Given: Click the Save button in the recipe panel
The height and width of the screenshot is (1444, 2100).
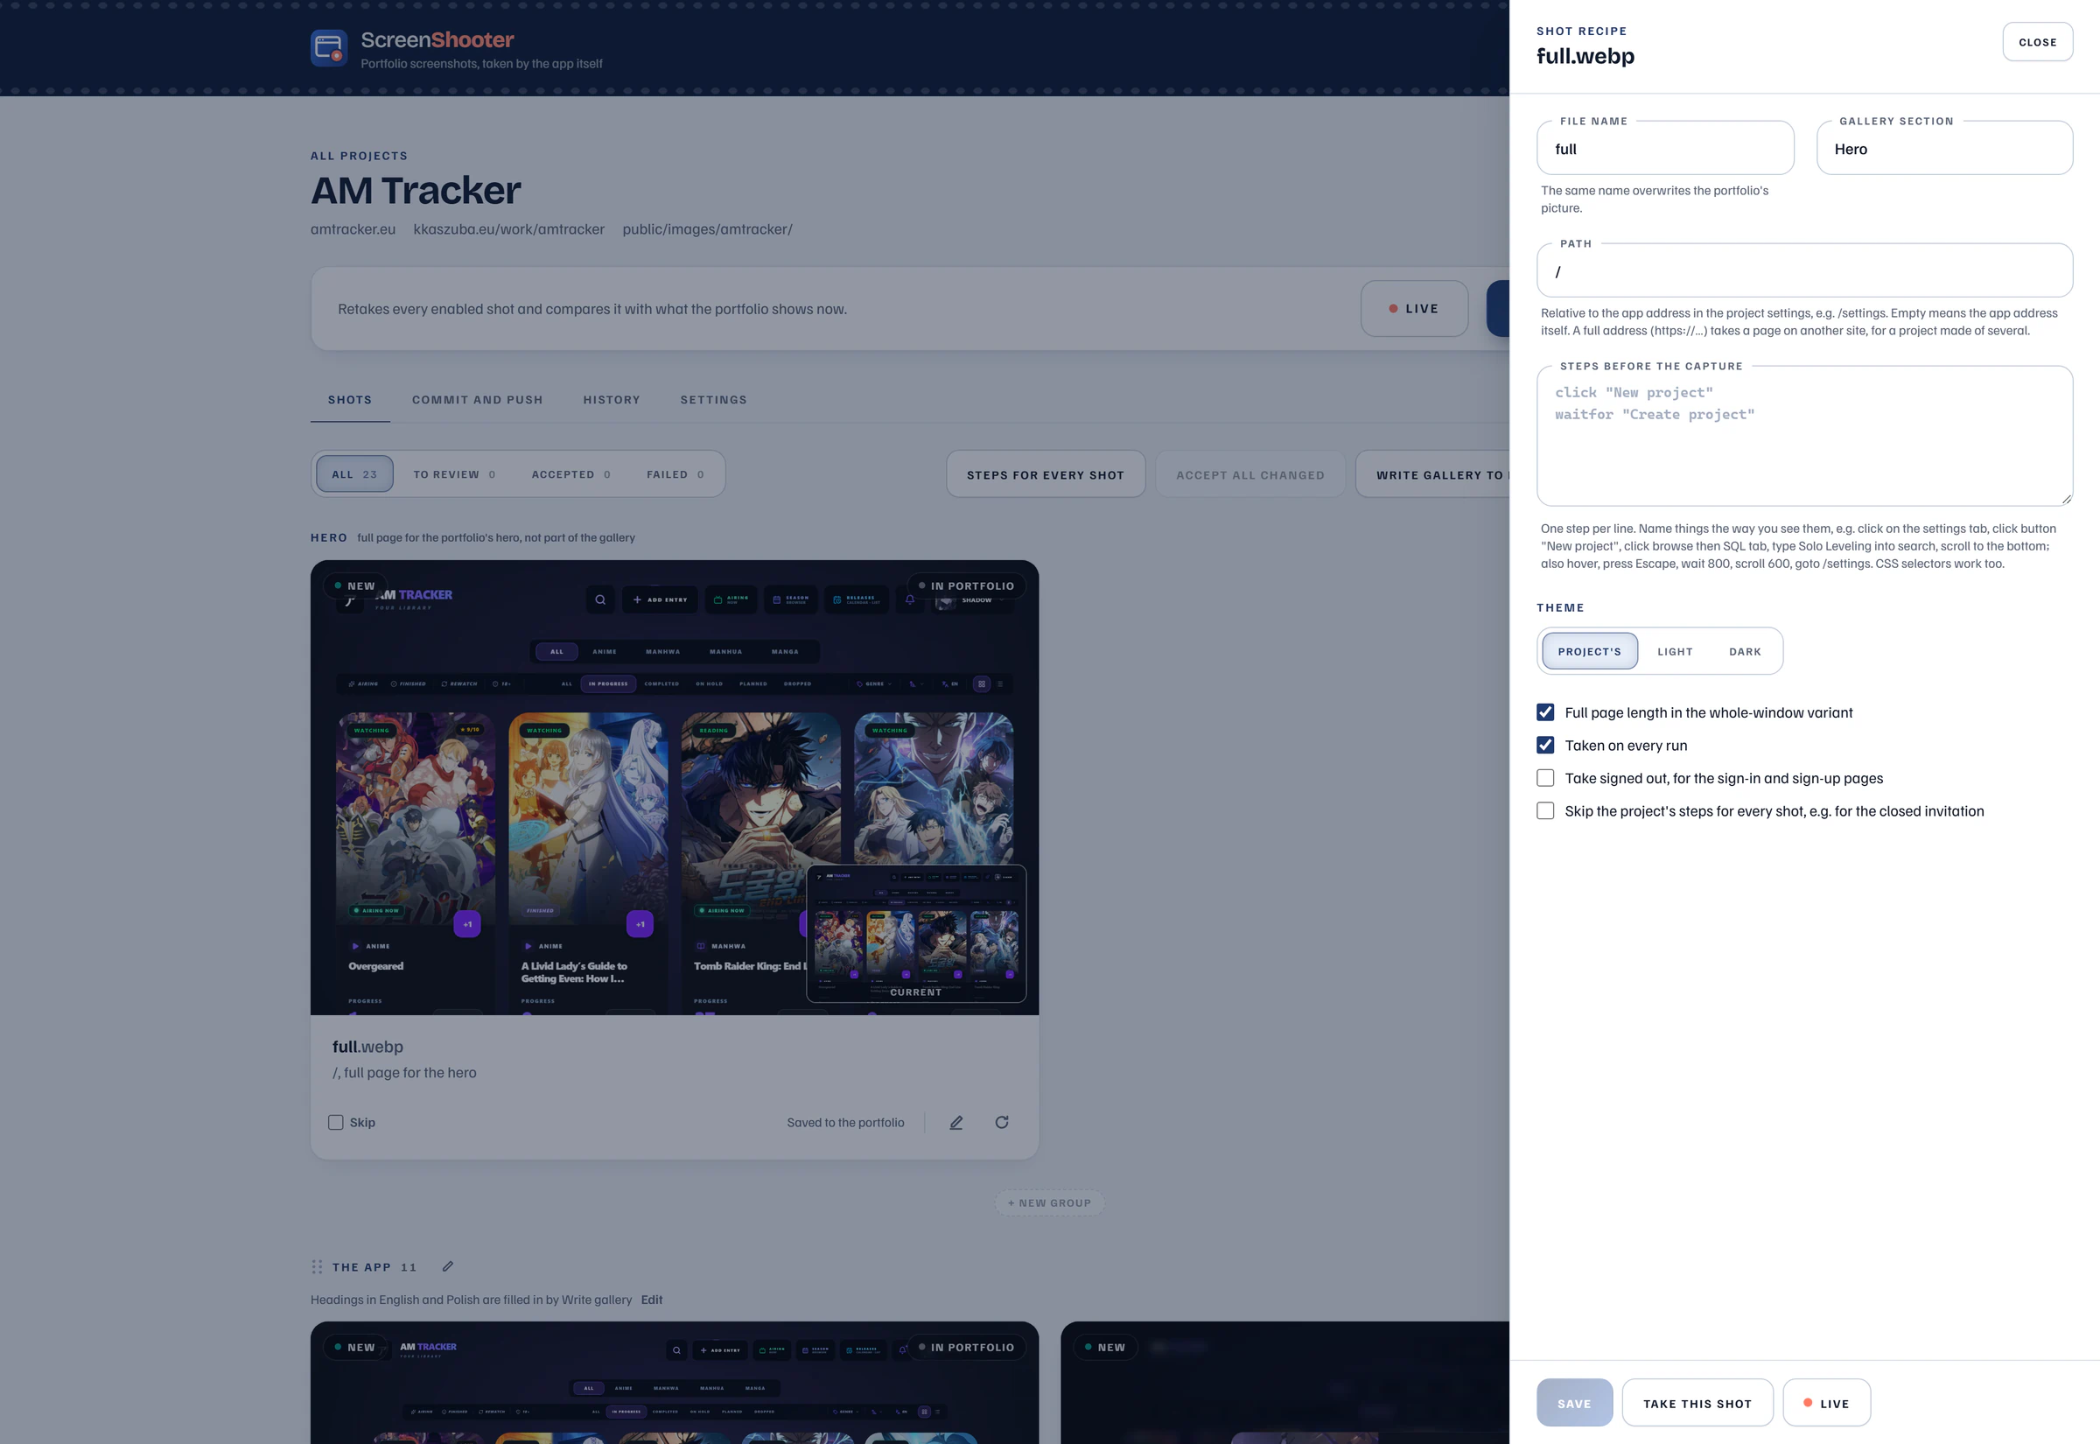Looking at the screenshot, I should [1574, 1403].
